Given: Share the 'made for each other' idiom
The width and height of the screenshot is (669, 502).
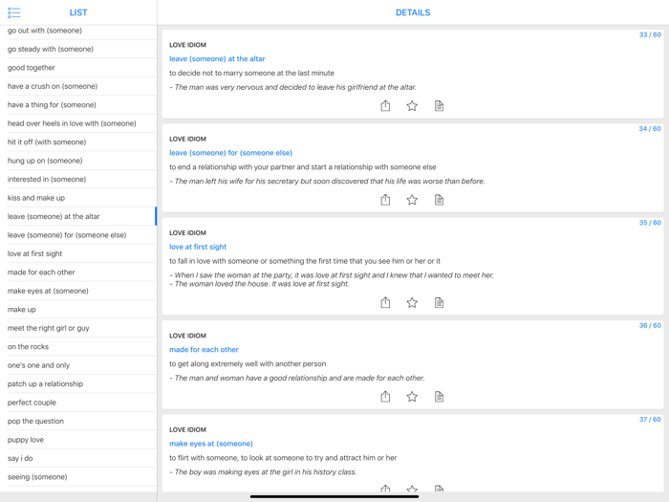Looking at the screenshot, I should (385, 396).
